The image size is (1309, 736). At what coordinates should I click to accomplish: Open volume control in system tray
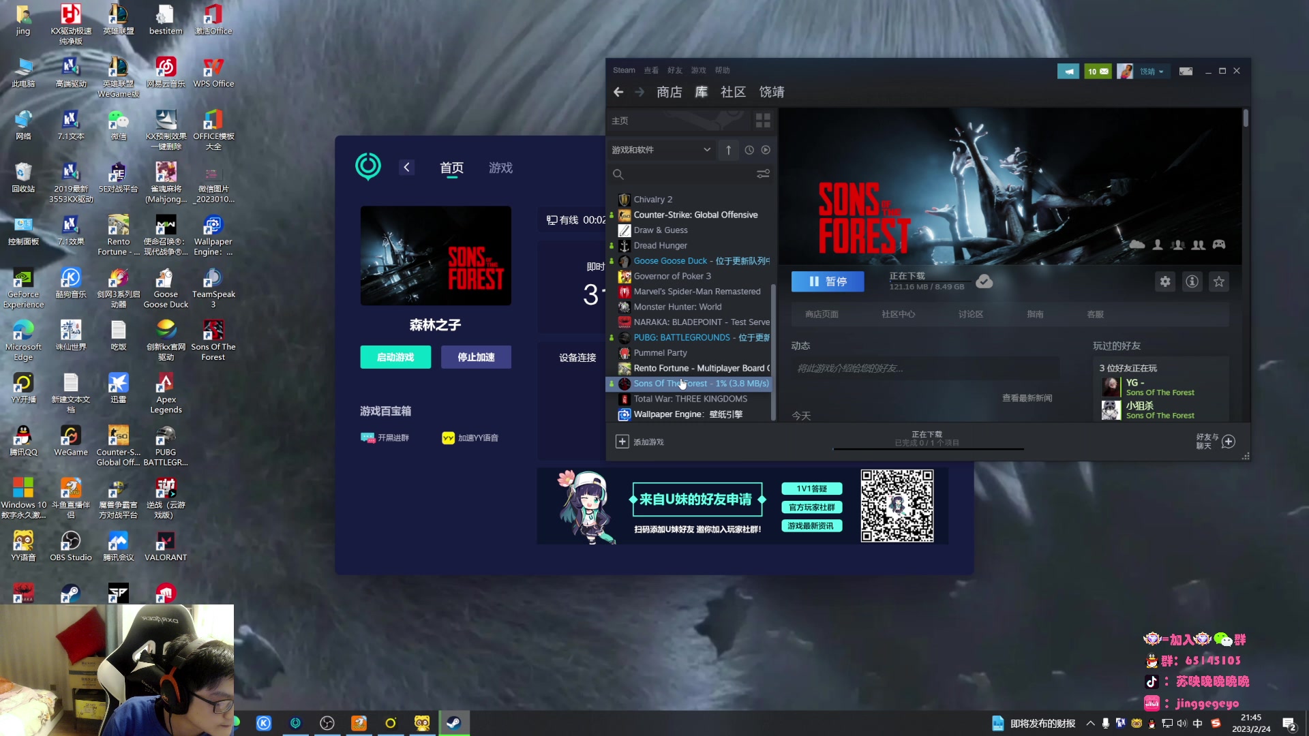click(x=1182, y=724)
